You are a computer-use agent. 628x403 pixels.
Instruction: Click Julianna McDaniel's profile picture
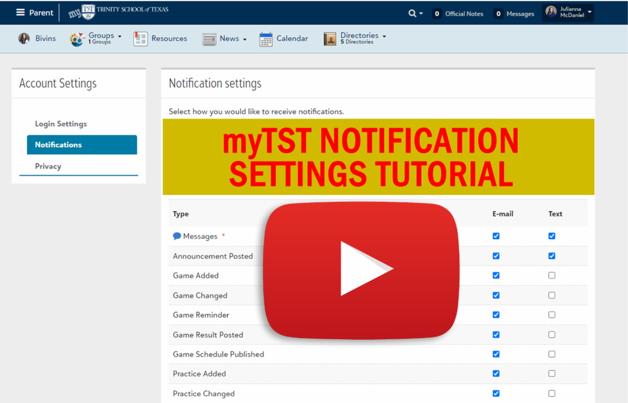pyautogui.click(x=551, y=12)
